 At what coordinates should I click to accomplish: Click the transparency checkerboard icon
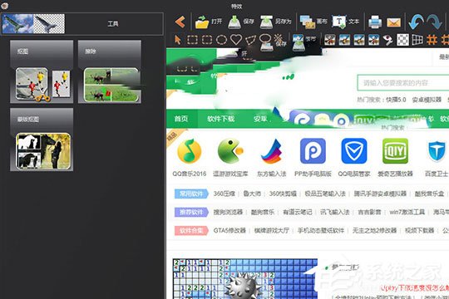(402, 40)
